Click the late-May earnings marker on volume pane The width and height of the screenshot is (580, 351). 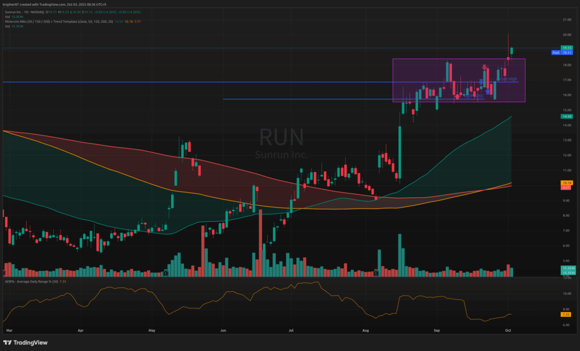point(165,273)
